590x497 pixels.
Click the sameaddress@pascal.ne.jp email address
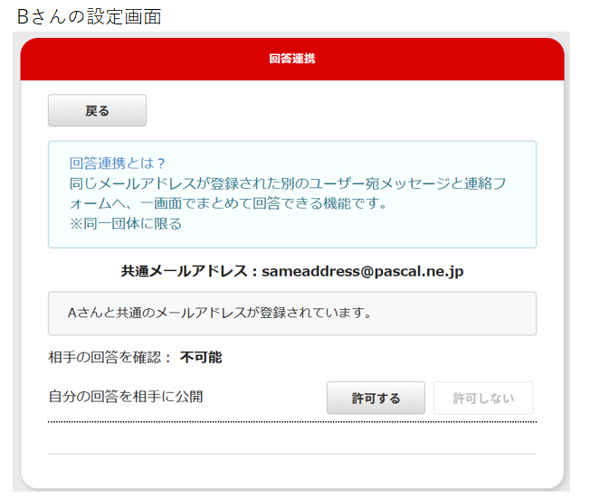[363, 271]
